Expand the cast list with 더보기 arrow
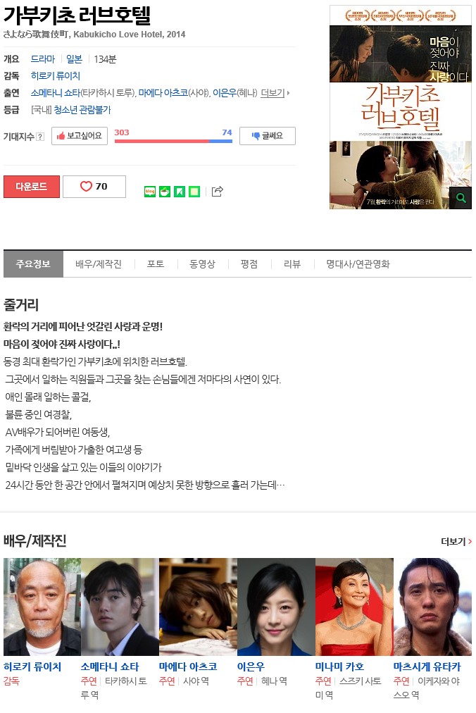476x713 pixels. [275, 93]
